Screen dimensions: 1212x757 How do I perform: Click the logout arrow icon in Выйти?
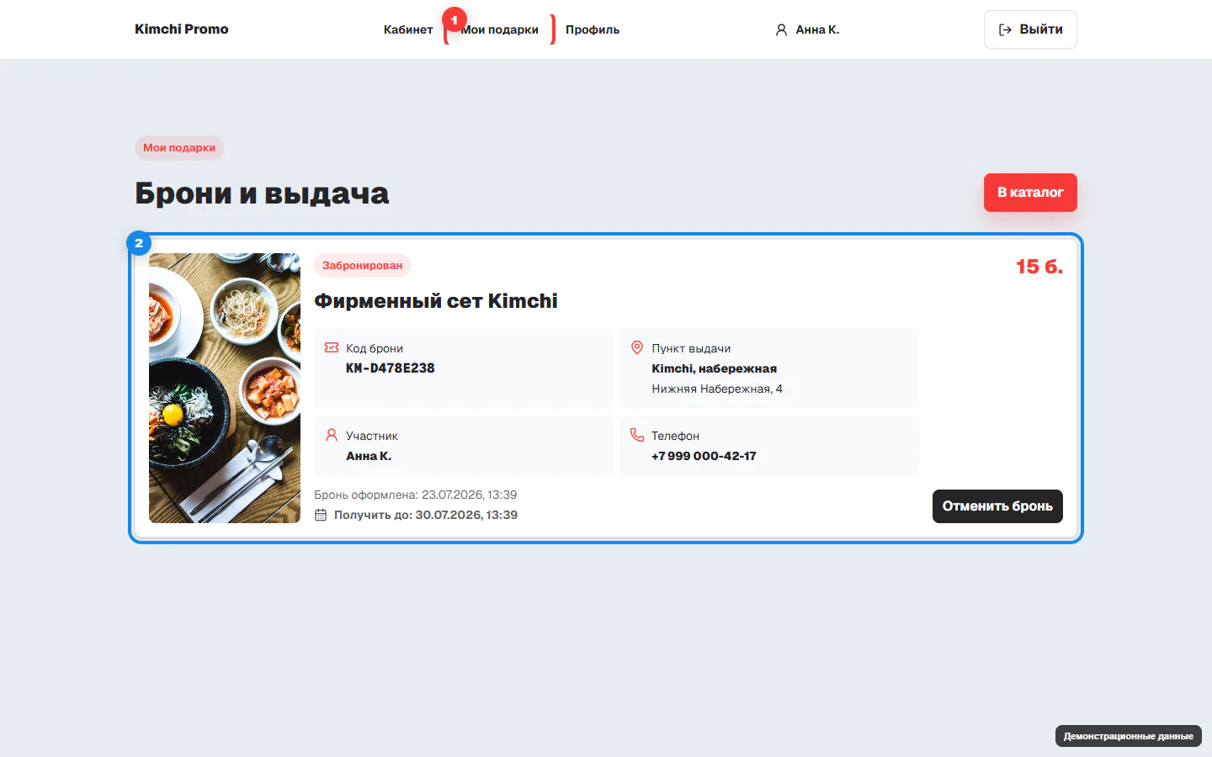coord(1005,29)
